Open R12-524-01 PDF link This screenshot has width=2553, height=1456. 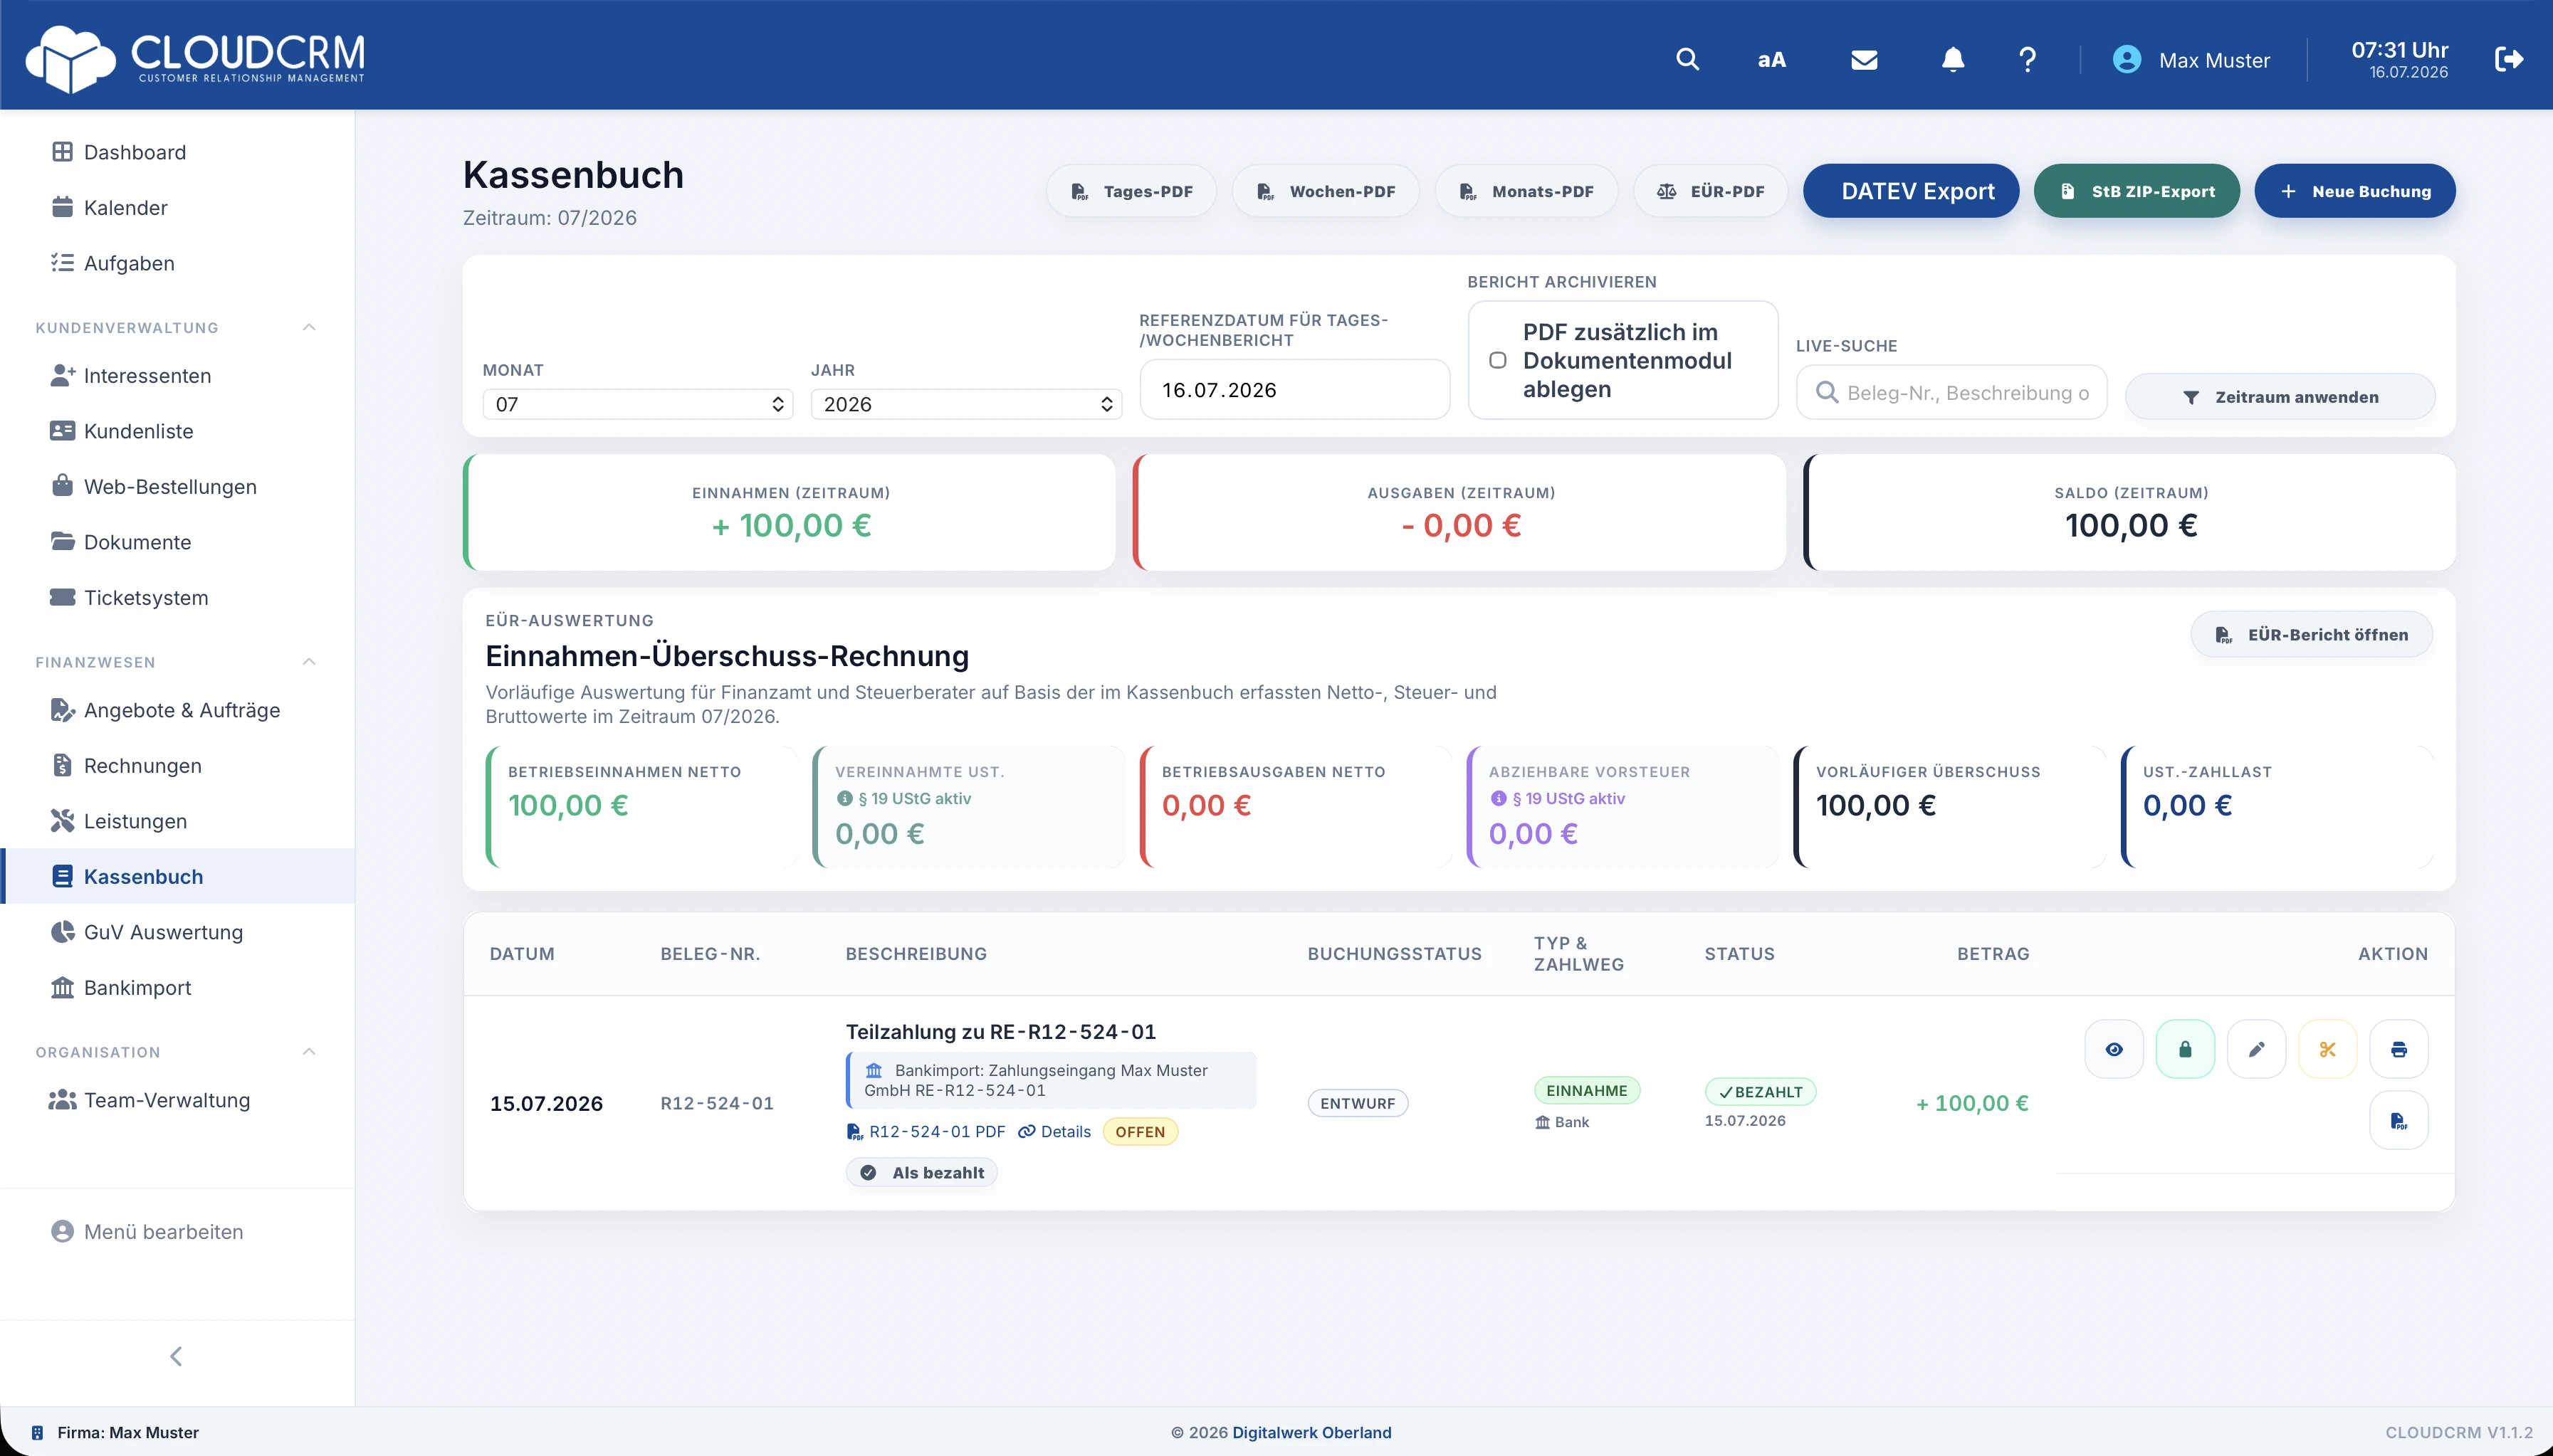tap(926, 1131)
